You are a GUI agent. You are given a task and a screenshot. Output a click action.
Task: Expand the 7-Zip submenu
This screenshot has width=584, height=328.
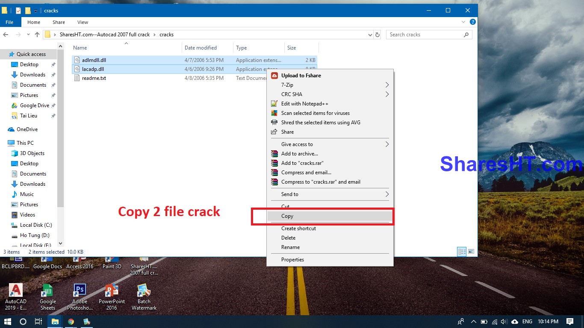[x=387, y=85]
